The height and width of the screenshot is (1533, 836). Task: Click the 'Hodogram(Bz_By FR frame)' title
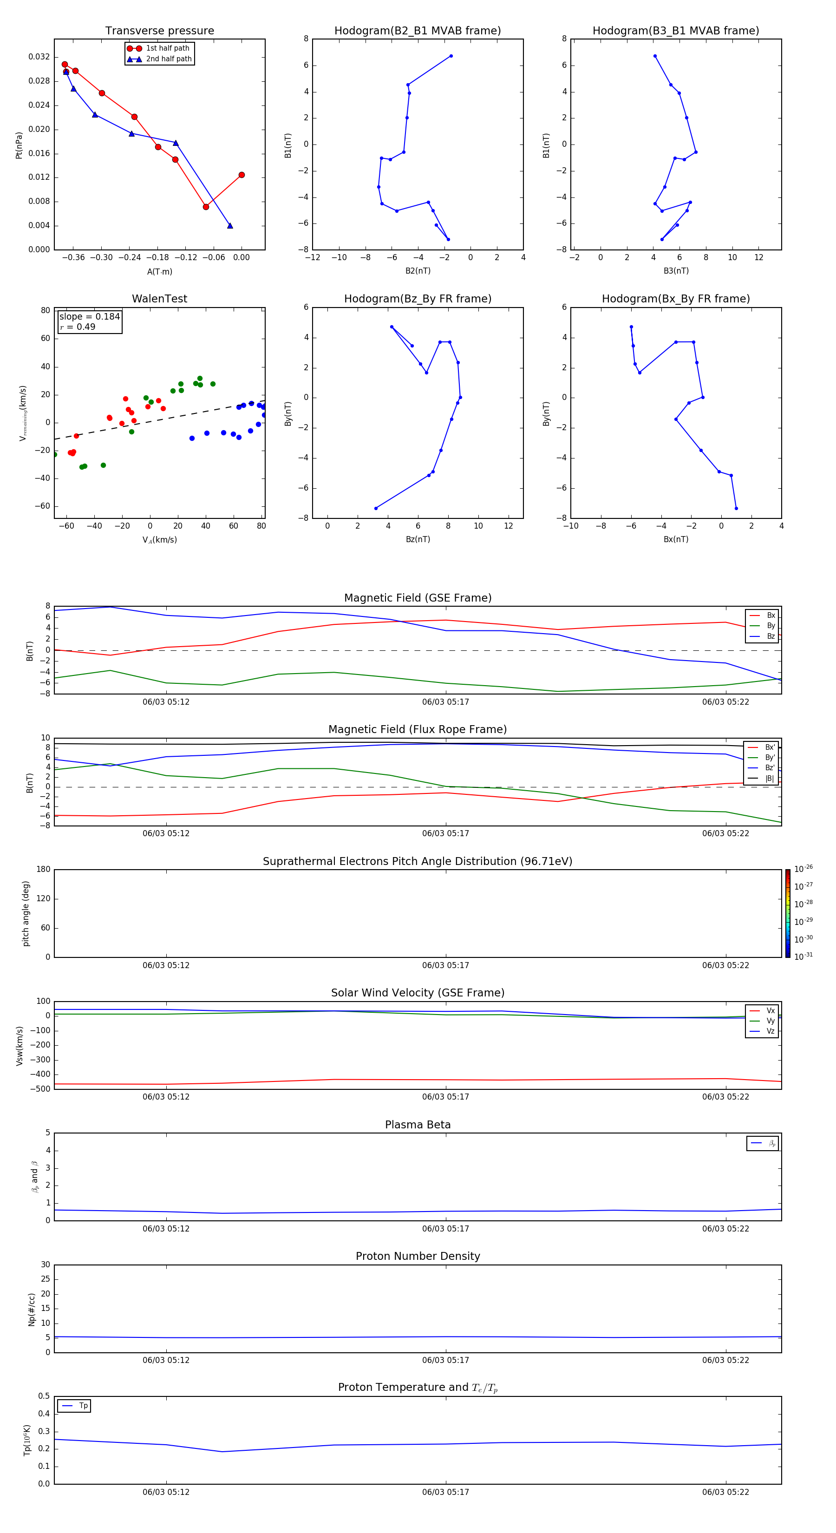(x=418, y=299)
